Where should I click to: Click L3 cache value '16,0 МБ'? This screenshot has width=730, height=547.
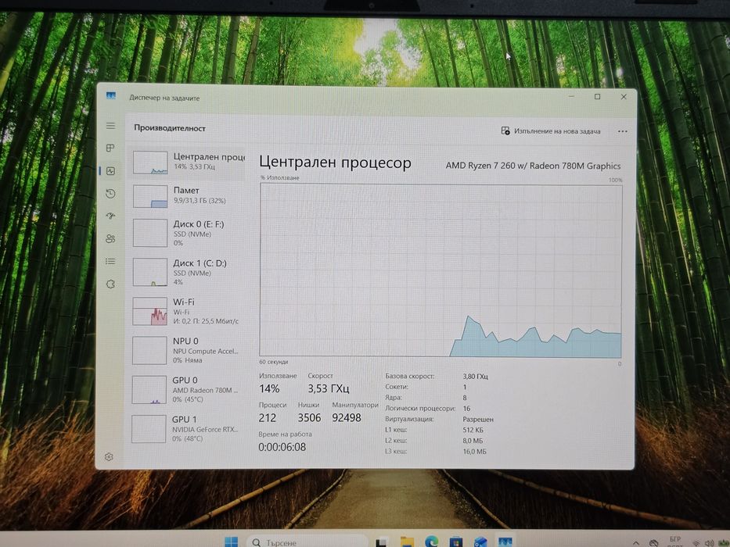[x=474, y=451]
